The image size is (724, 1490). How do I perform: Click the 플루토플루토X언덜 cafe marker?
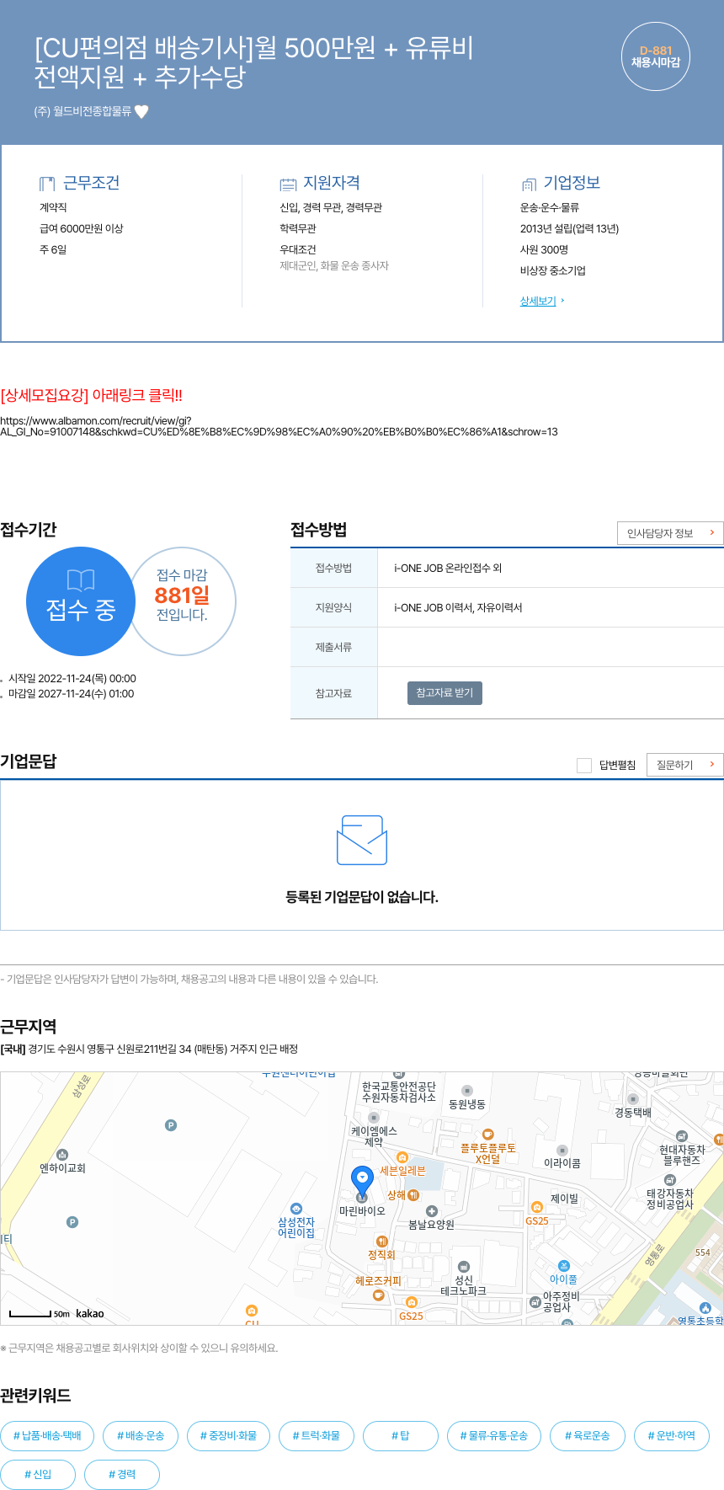pos(487,1135)
